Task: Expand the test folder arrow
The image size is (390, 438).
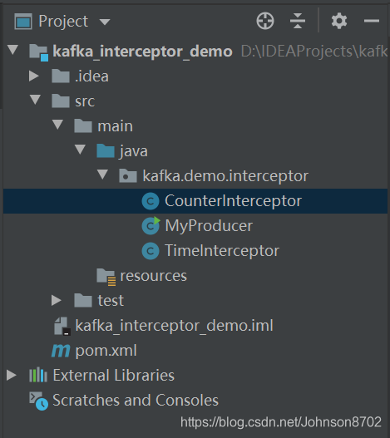Action: coord(57,300)
